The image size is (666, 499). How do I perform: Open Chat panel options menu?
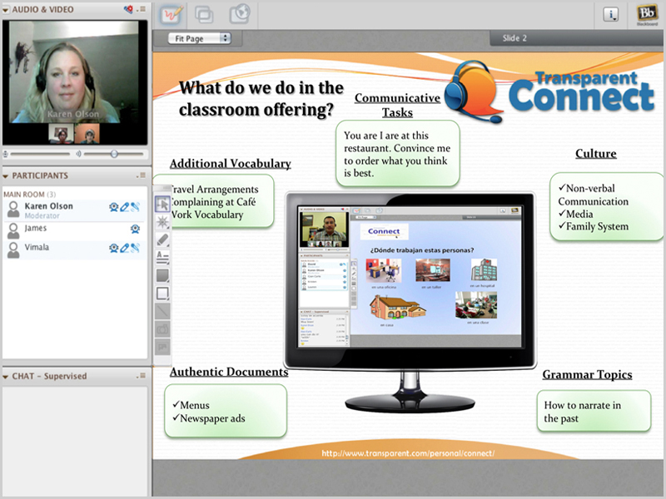tap(142, 376)
